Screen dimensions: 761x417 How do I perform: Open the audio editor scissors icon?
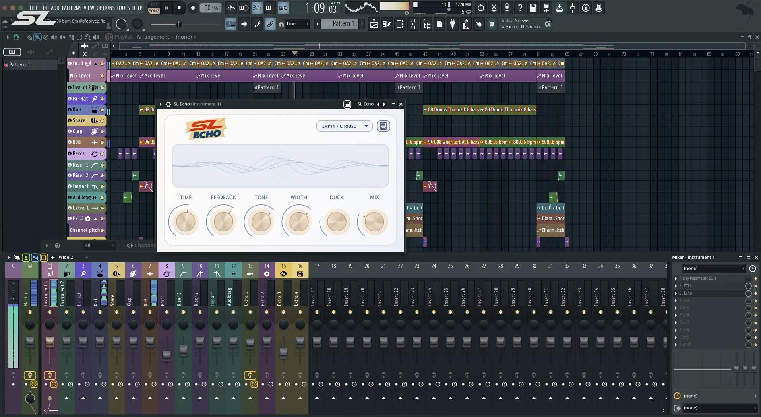point(494,8)
